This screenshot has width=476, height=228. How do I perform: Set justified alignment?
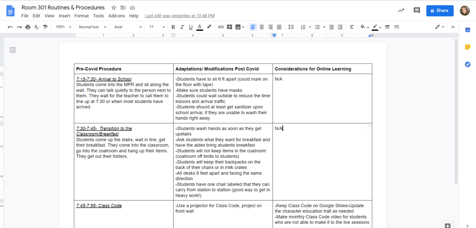coord(279,27)
